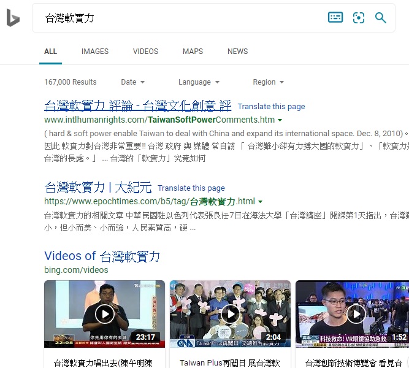
Task: Open the NEWS tab
Action: tap(237, 52)
